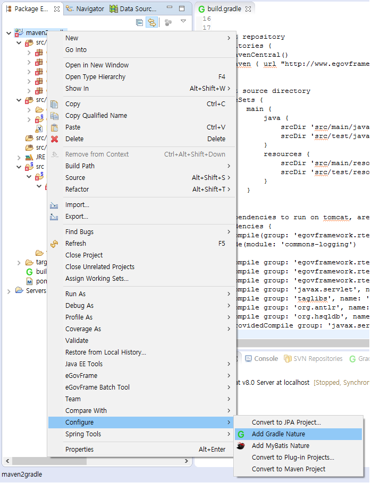Select Convert to Maven Project
Viewport: 372px width, 483px height.
click(289, 469)
